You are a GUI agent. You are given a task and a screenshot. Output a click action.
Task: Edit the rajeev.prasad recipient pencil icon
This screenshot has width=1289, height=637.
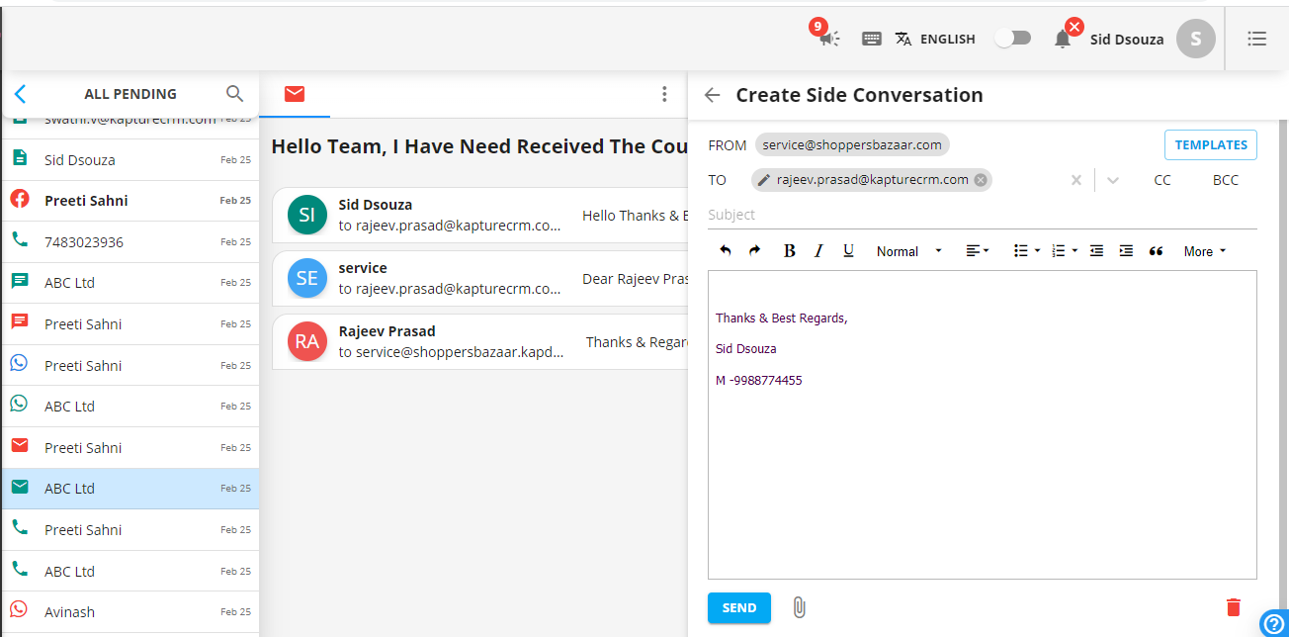764,180
